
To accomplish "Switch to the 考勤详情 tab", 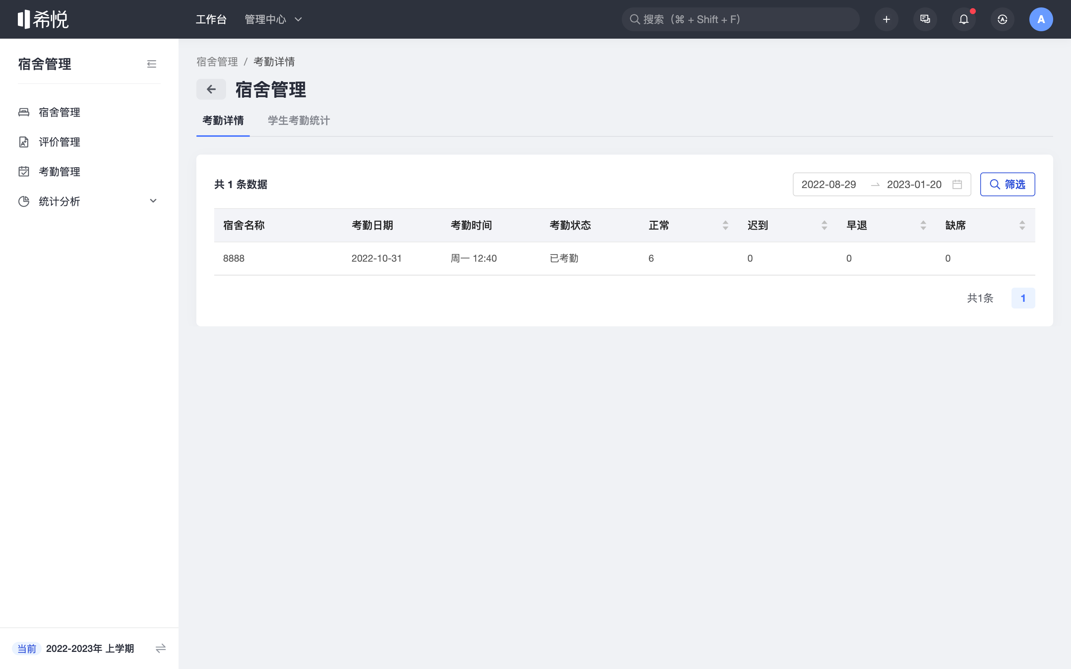I will coord(223,120).
